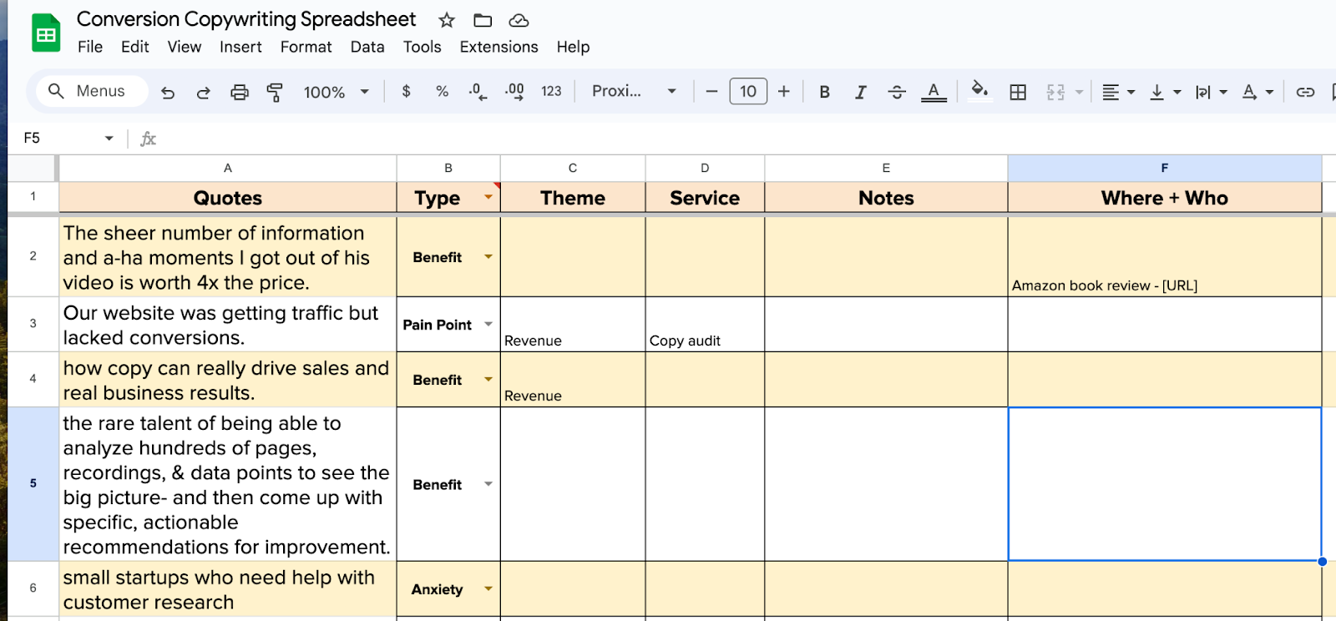This screenshot has height=621, width=1336.
Task: Star this spreadsheet
Action: click(447, 20)
